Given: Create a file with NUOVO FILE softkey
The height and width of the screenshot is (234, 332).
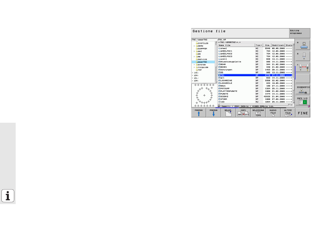Looking at the screenshot, I should tap(273, 113).
